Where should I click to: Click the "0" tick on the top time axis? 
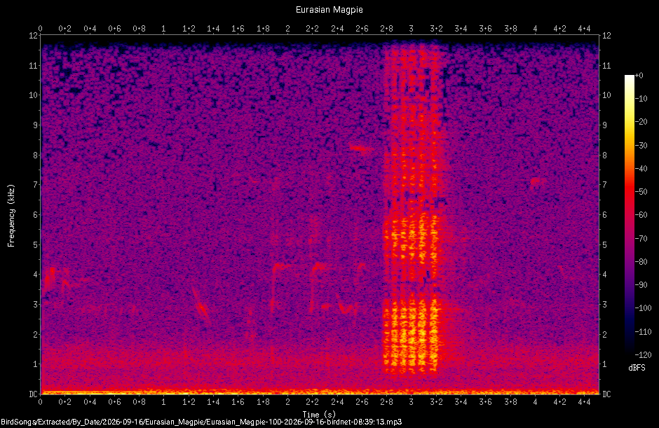pyautogui.click(x=41, y=29)
